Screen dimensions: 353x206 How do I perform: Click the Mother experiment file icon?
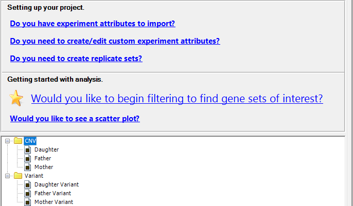[27, 167]
